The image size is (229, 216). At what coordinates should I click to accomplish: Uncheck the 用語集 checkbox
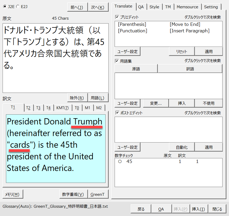[117, 61]
